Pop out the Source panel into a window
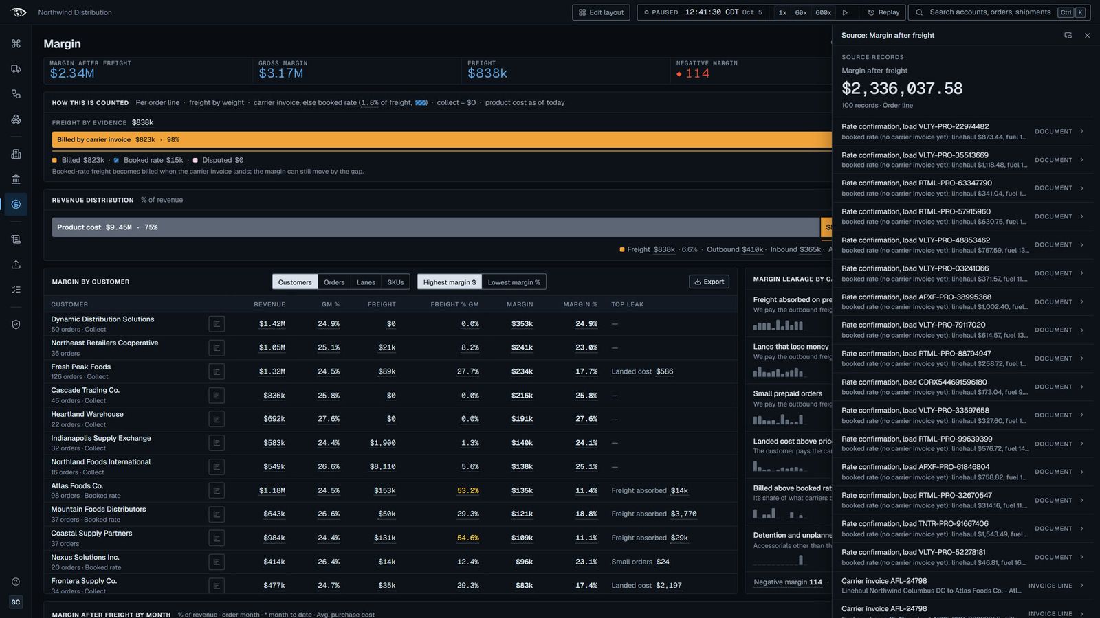Image resolution: width=1100 pixels, height=618 pixels. [x=1068, y=35]
